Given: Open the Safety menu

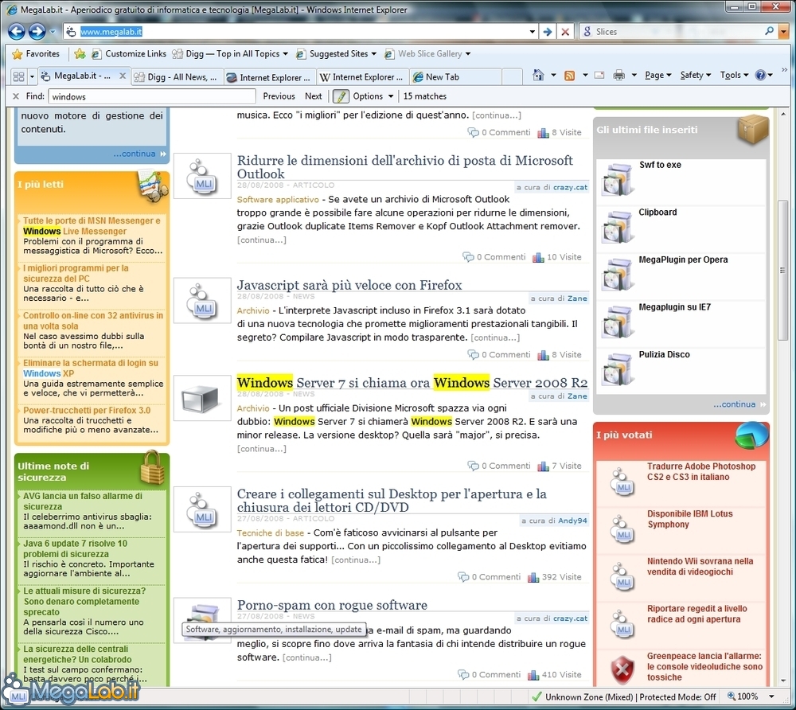Looking at the screenshot, I should 695,76.
